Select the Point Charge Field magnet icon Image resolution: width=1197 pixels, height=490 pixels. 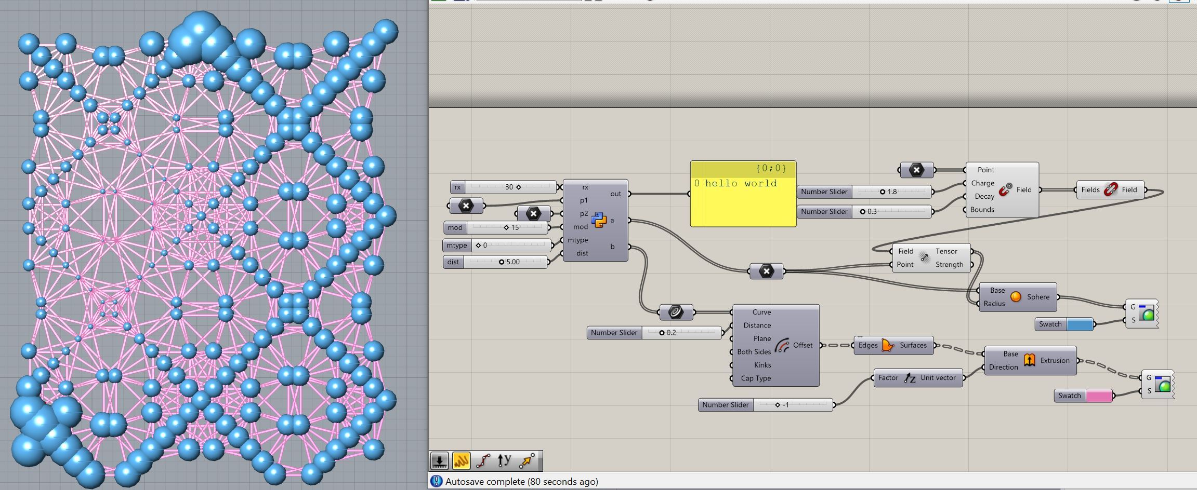click(x=1005, y=189)
